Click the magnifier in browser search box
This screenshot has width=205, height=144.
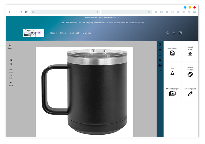click(x=149, y=12)
